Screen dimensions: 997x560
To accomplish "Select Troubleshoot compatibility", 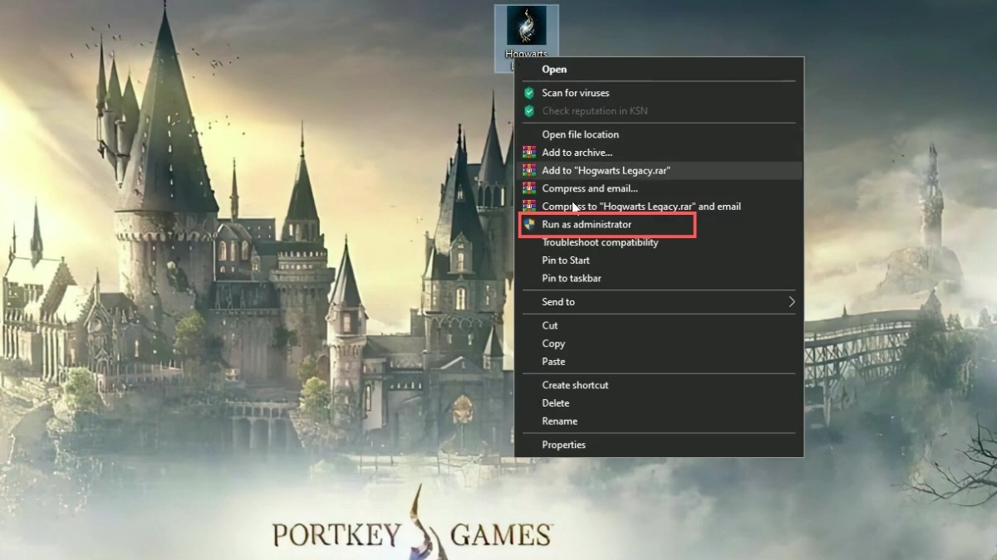I will (x=600, y=242).
